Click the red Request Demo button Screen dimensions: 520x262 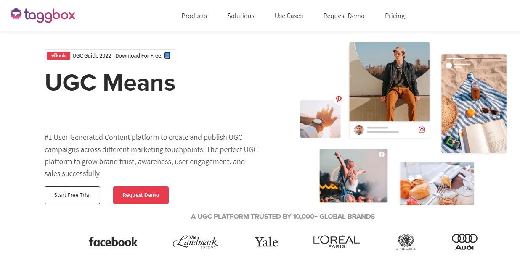(x=141, y=195)
